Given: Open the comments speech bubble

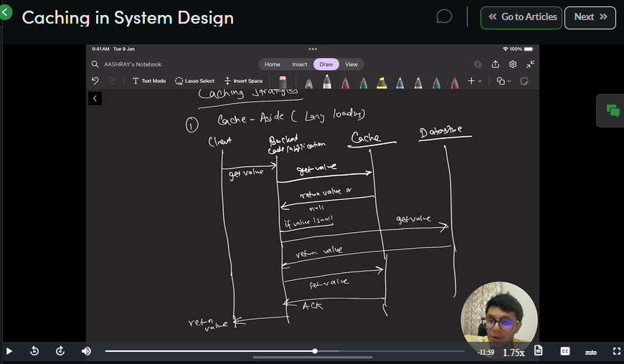Looking at the screenshot, I should coord(444,16).
